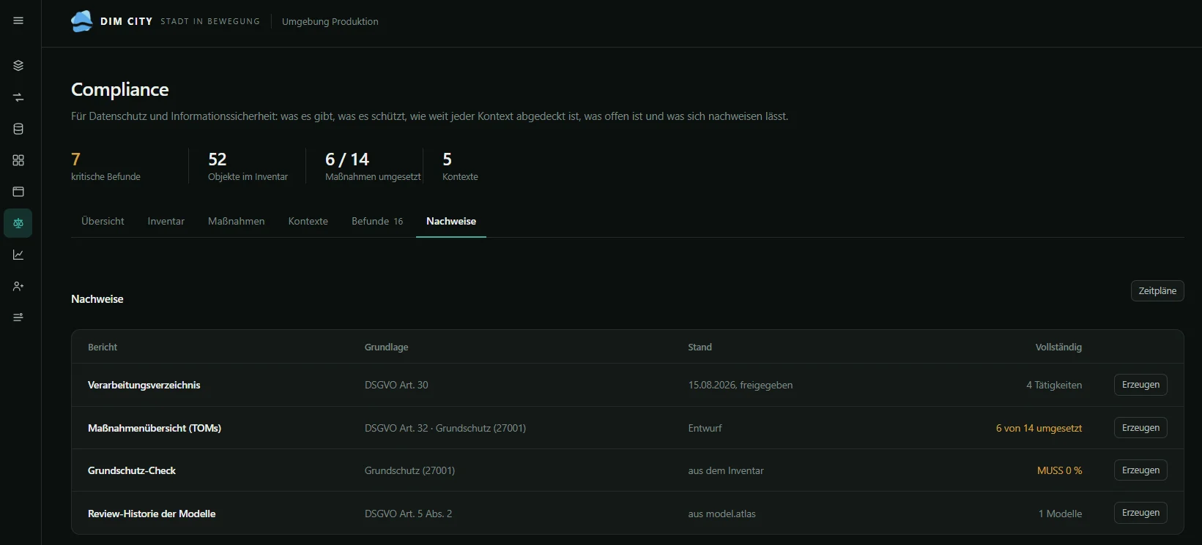
Task: Open the swap arrows sidebar icon
Action: 18,97
